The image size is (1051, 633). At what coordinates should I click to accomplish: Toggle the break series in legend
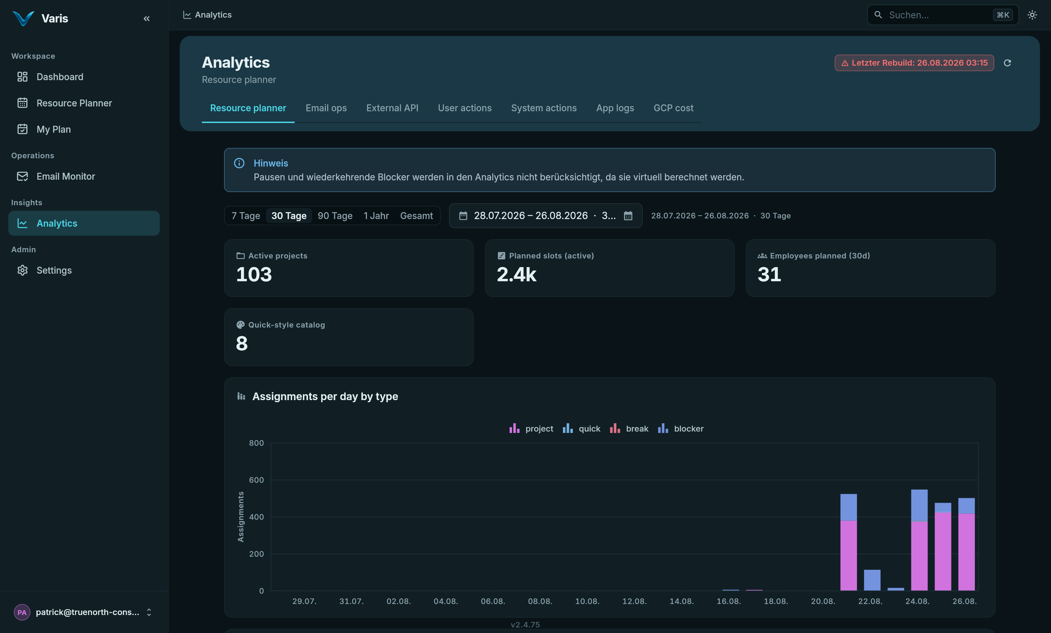pos(629,428)
